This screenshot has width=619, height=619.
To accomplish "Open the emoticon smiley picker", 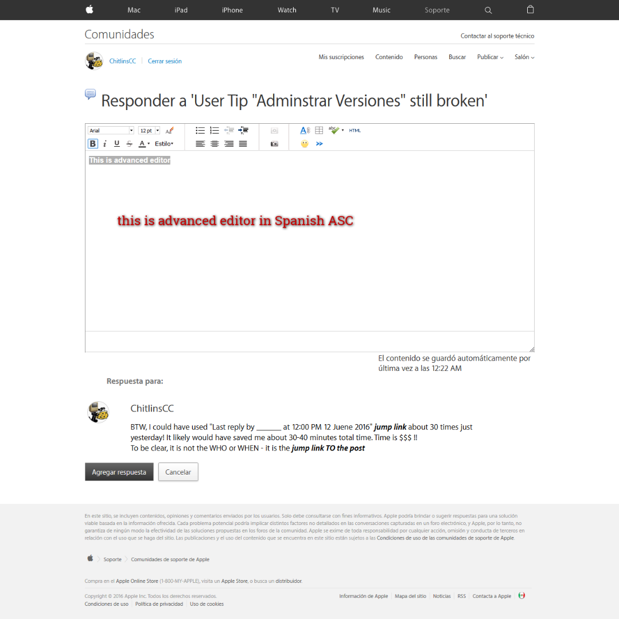I will [x=304, y=144].
